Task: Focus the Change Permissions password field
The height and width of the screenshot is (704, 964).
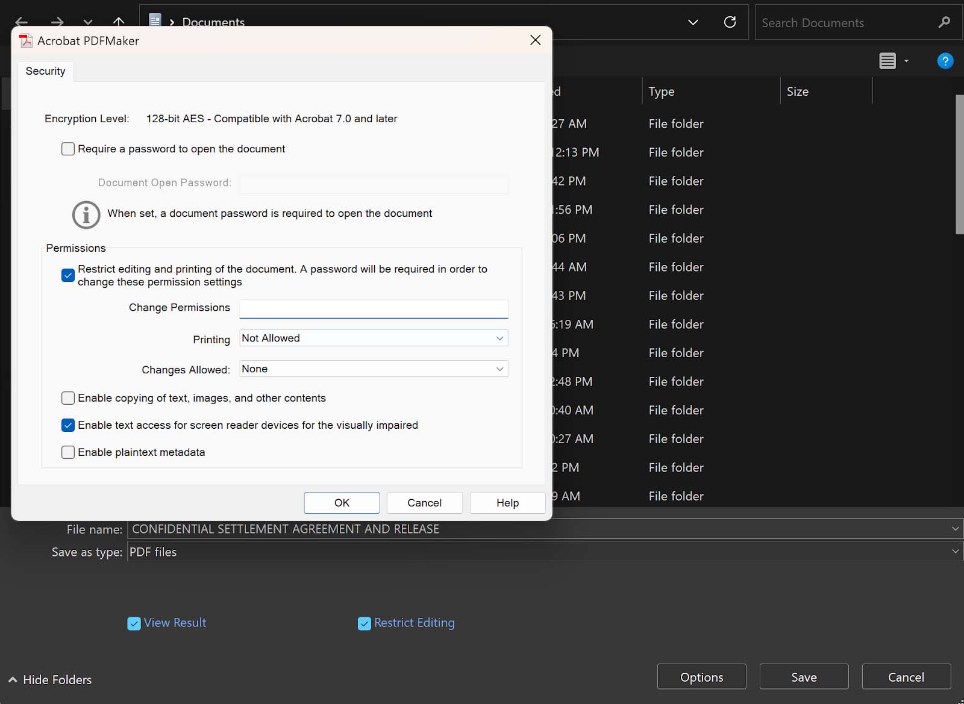Action: coord(374,308)
